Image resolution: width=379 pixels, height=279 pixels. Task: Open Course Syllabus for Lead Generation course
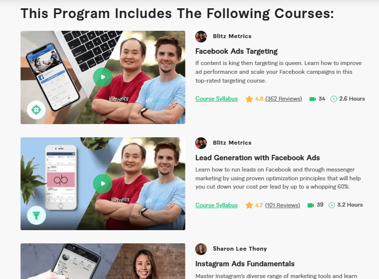click(x=217, y=205)
